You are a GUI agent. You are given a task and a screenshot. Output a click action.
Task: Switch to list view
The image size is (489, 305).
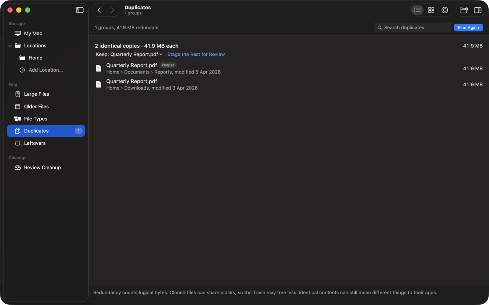(417, 10)
